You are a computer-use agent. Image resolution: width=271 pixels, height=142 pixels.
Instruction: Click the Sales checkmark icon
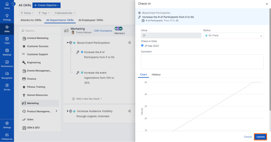24,120
